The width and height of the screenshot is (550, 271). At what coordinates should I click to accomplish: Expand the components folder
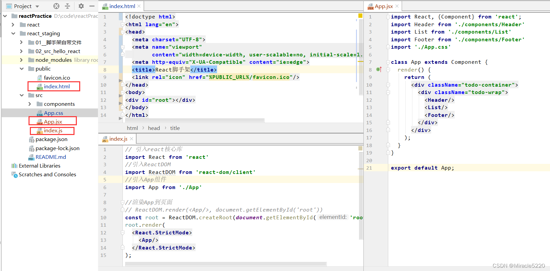30,104
